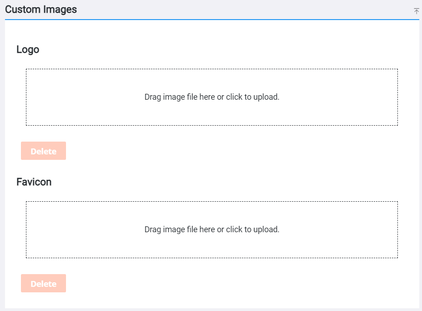Screen dimensions: 422x311
Task: Click the word 'Images' in the panel header
Action: [60, 10]
